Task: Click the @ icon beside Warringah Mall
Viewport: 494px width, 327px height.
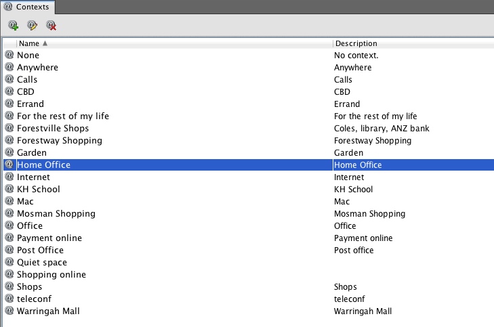Action: pos(9,311)
